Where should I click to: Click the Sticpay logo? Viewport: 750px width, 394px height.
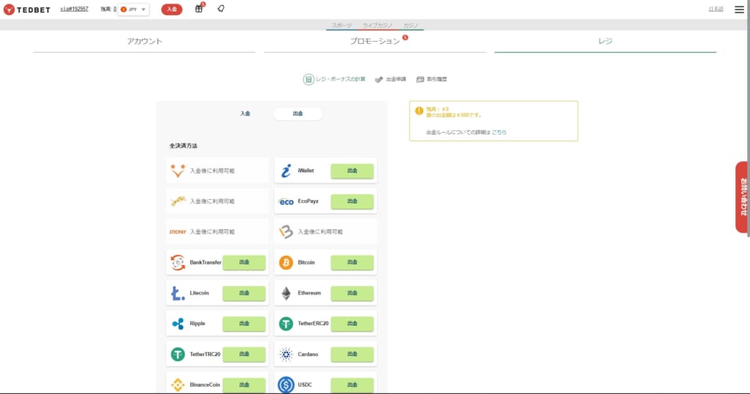tap(177, 232)
